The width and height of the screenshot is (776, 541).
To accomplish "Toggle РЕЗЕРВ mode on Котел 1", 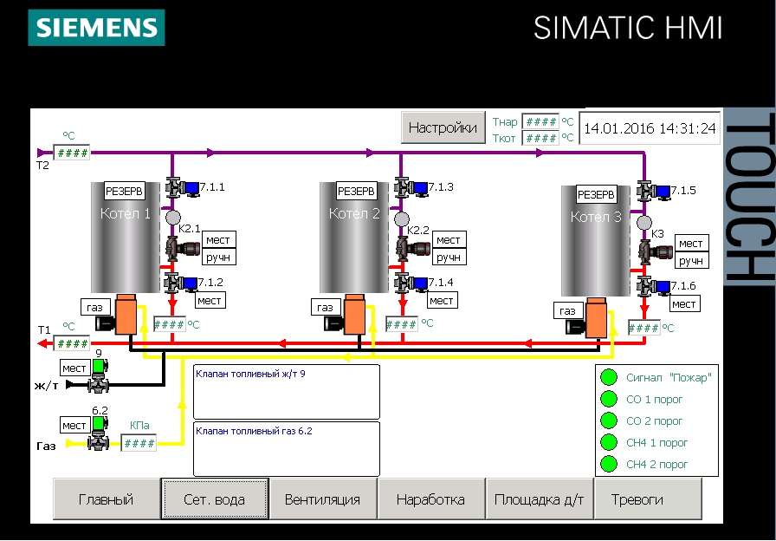I will (124, 191).
